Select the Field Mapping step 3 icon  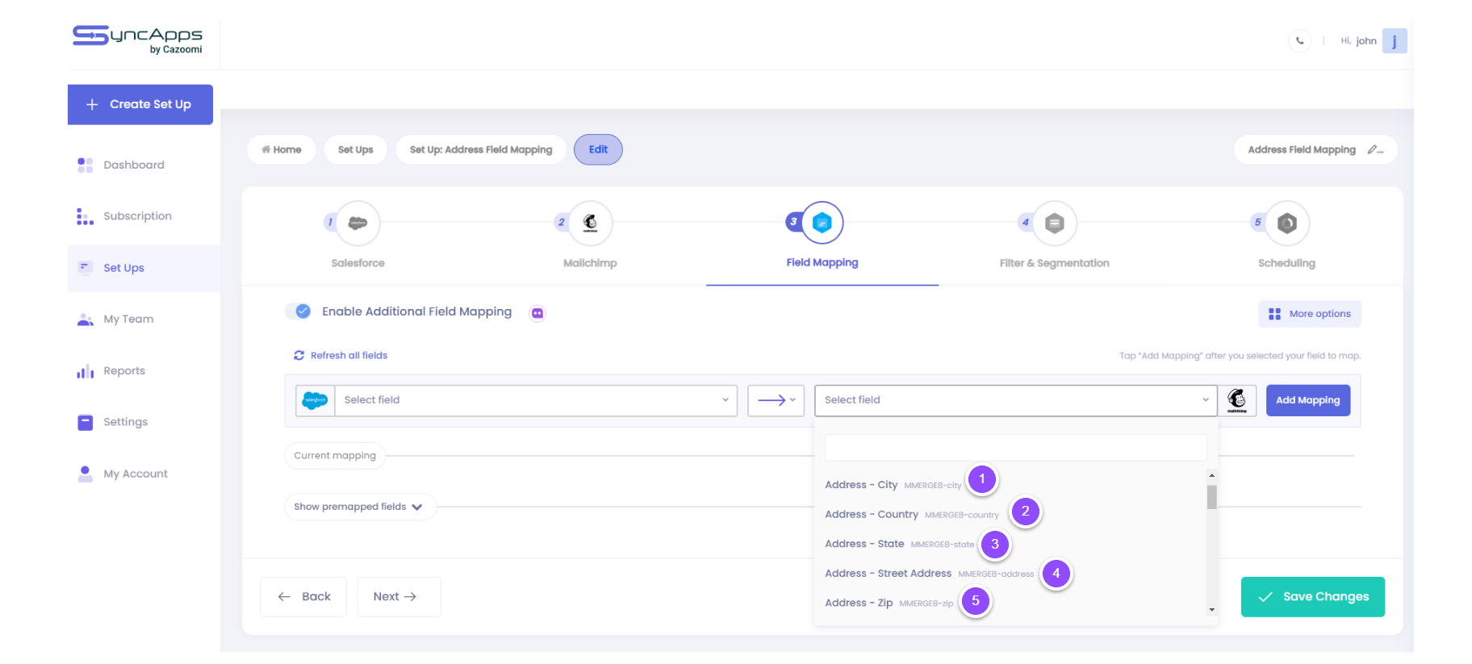pyautogui.click(x=822, y=223)
